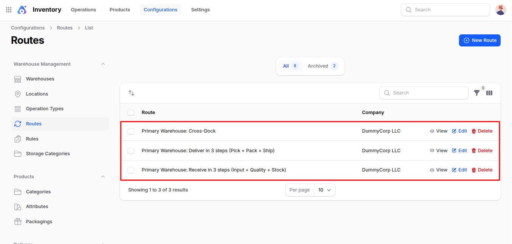Open the column toggle icon

pyautogui.click(x=489, y=93)
